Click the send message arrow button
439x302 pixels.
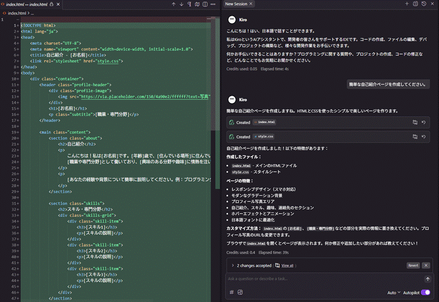coord(427,279)
